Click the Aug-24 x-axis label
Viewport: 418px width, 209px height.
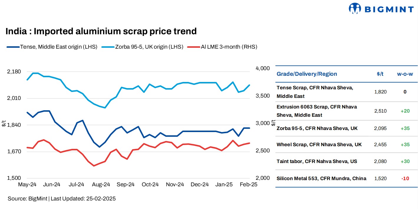[101, 185]
